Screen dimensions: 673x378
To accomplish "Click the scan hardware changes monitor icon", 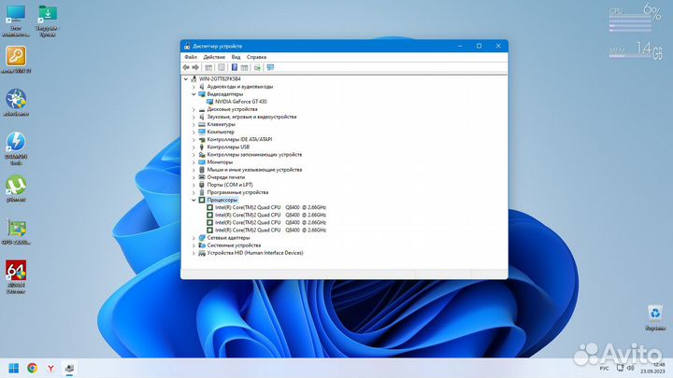I will point(270,67).
